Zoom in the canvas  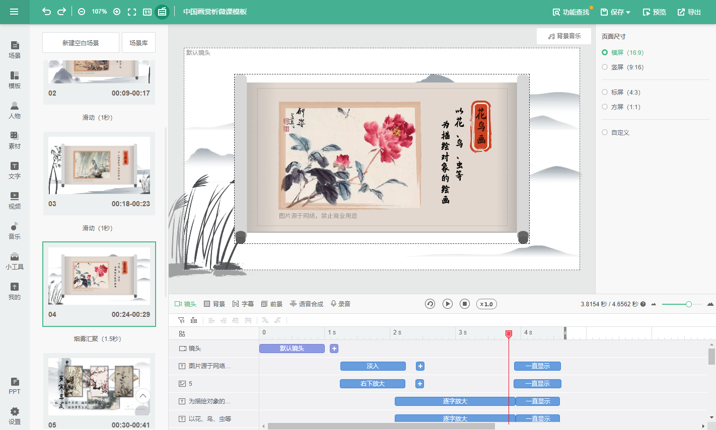click(x=117, y=12)
